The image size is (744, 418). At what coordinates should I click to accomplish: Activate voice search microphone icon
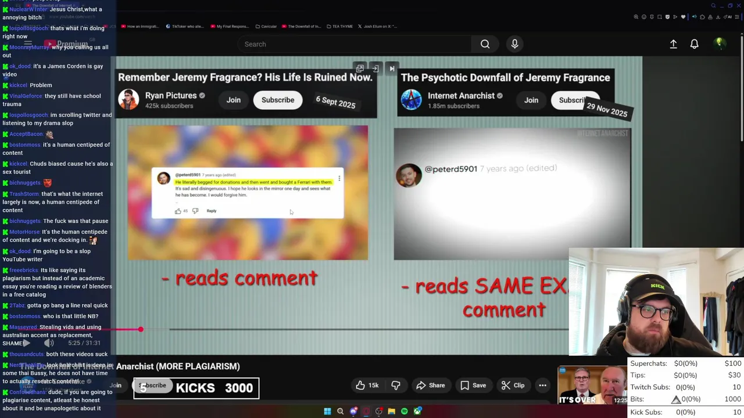coord(514,44)
